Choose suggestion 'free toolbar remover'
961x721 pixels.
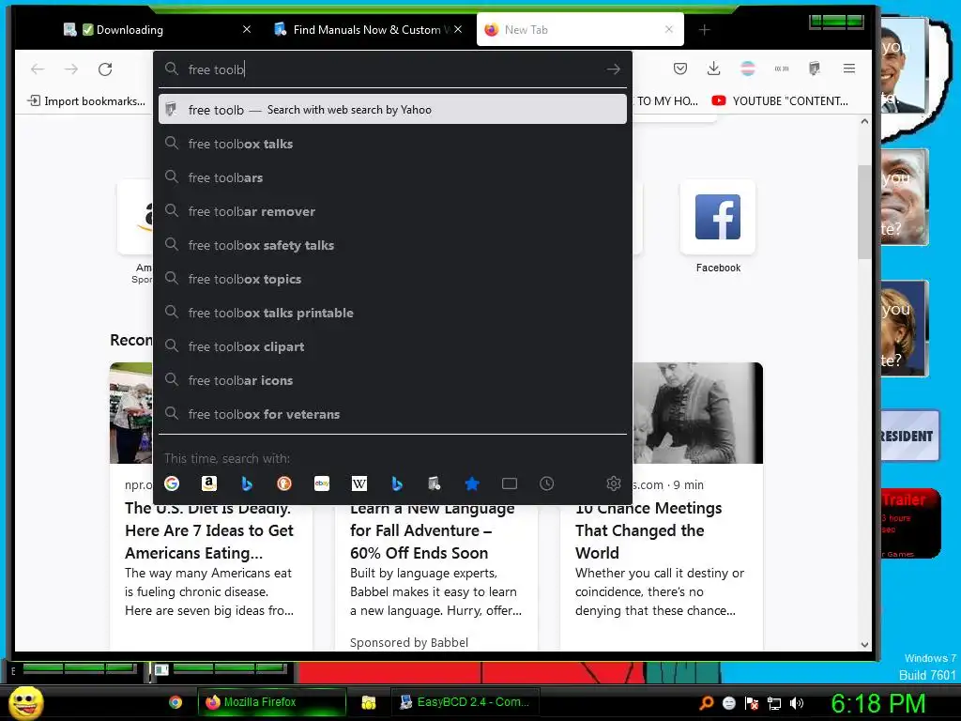(x=392, y=211)
